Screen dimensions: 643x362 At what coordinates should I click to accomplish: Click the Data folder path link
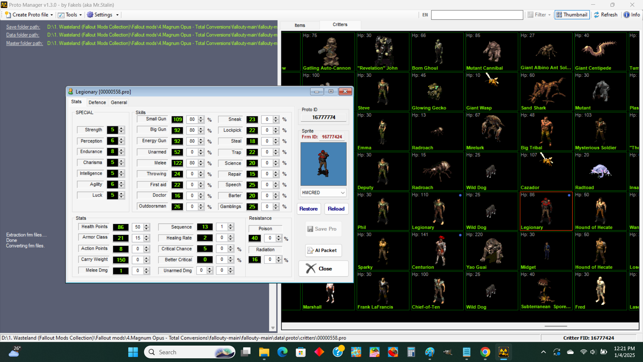[x=23, y=35]
